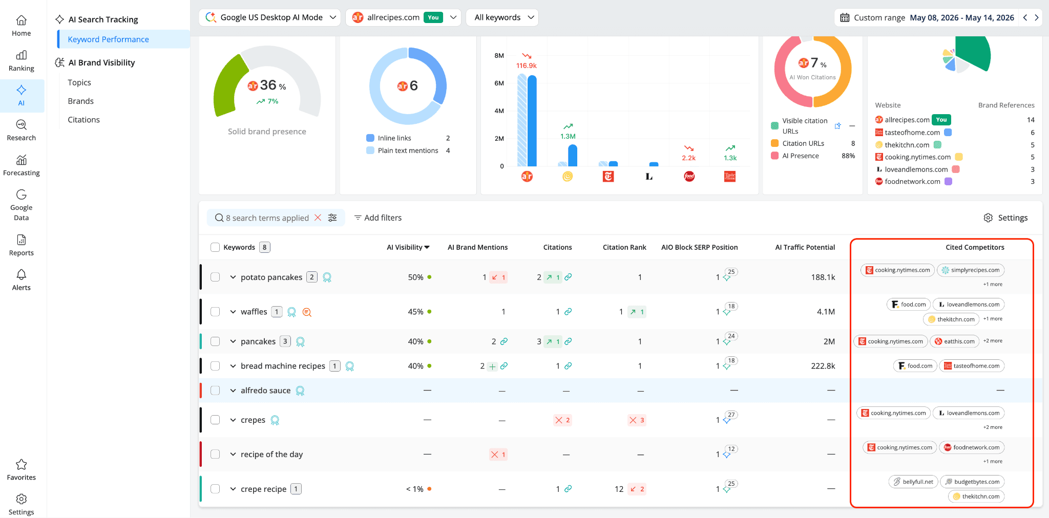The width and height of the screenshot is (1049, 518).
Task: Sort by AI Visibility column
Action: [x=408, y=247]
